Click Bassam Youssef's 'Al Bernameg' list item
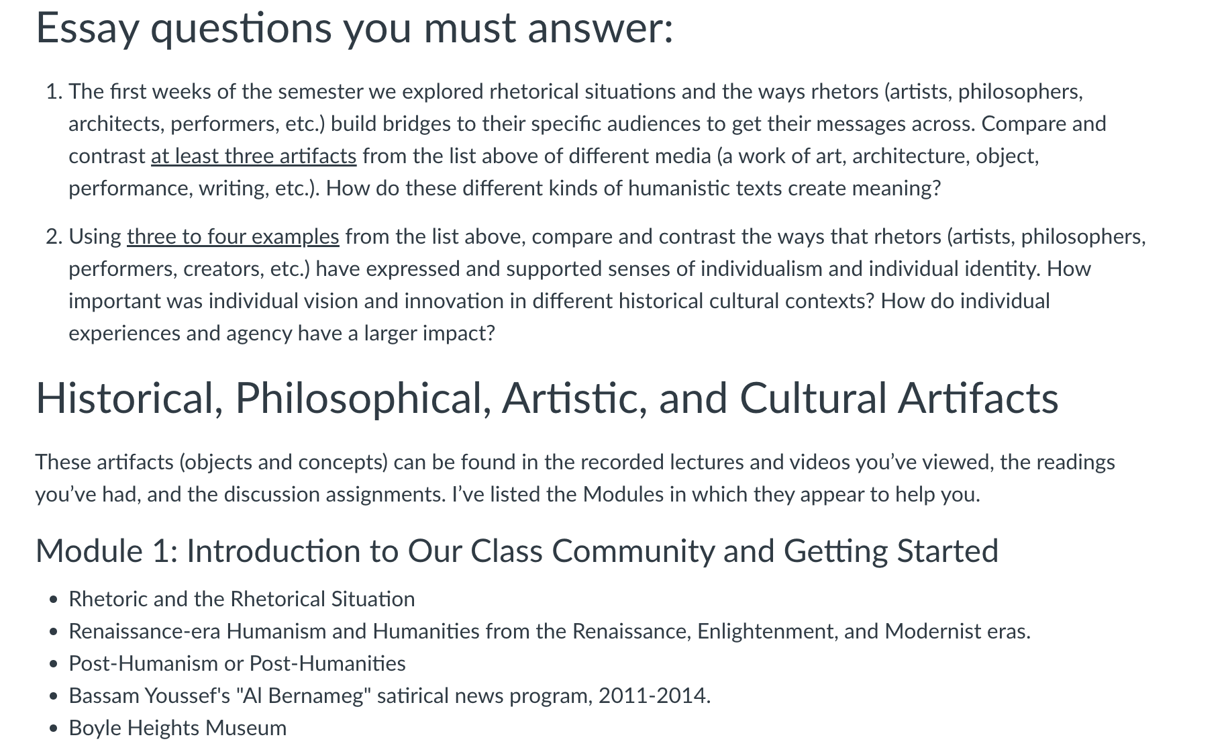1228x756 pixels. (389, 696)
